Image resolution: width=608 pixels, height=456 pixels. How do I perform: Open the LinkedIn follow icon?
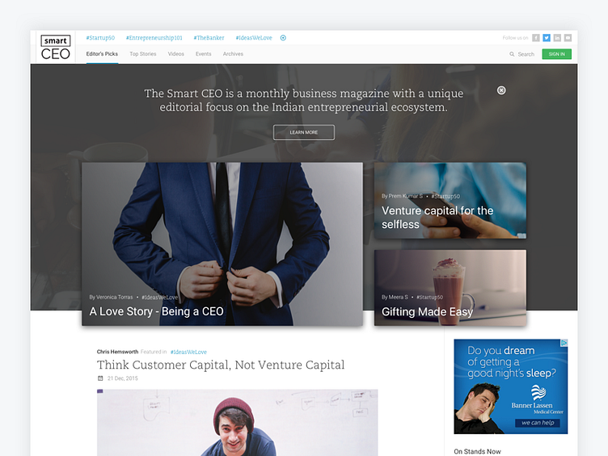click(557, 38)
